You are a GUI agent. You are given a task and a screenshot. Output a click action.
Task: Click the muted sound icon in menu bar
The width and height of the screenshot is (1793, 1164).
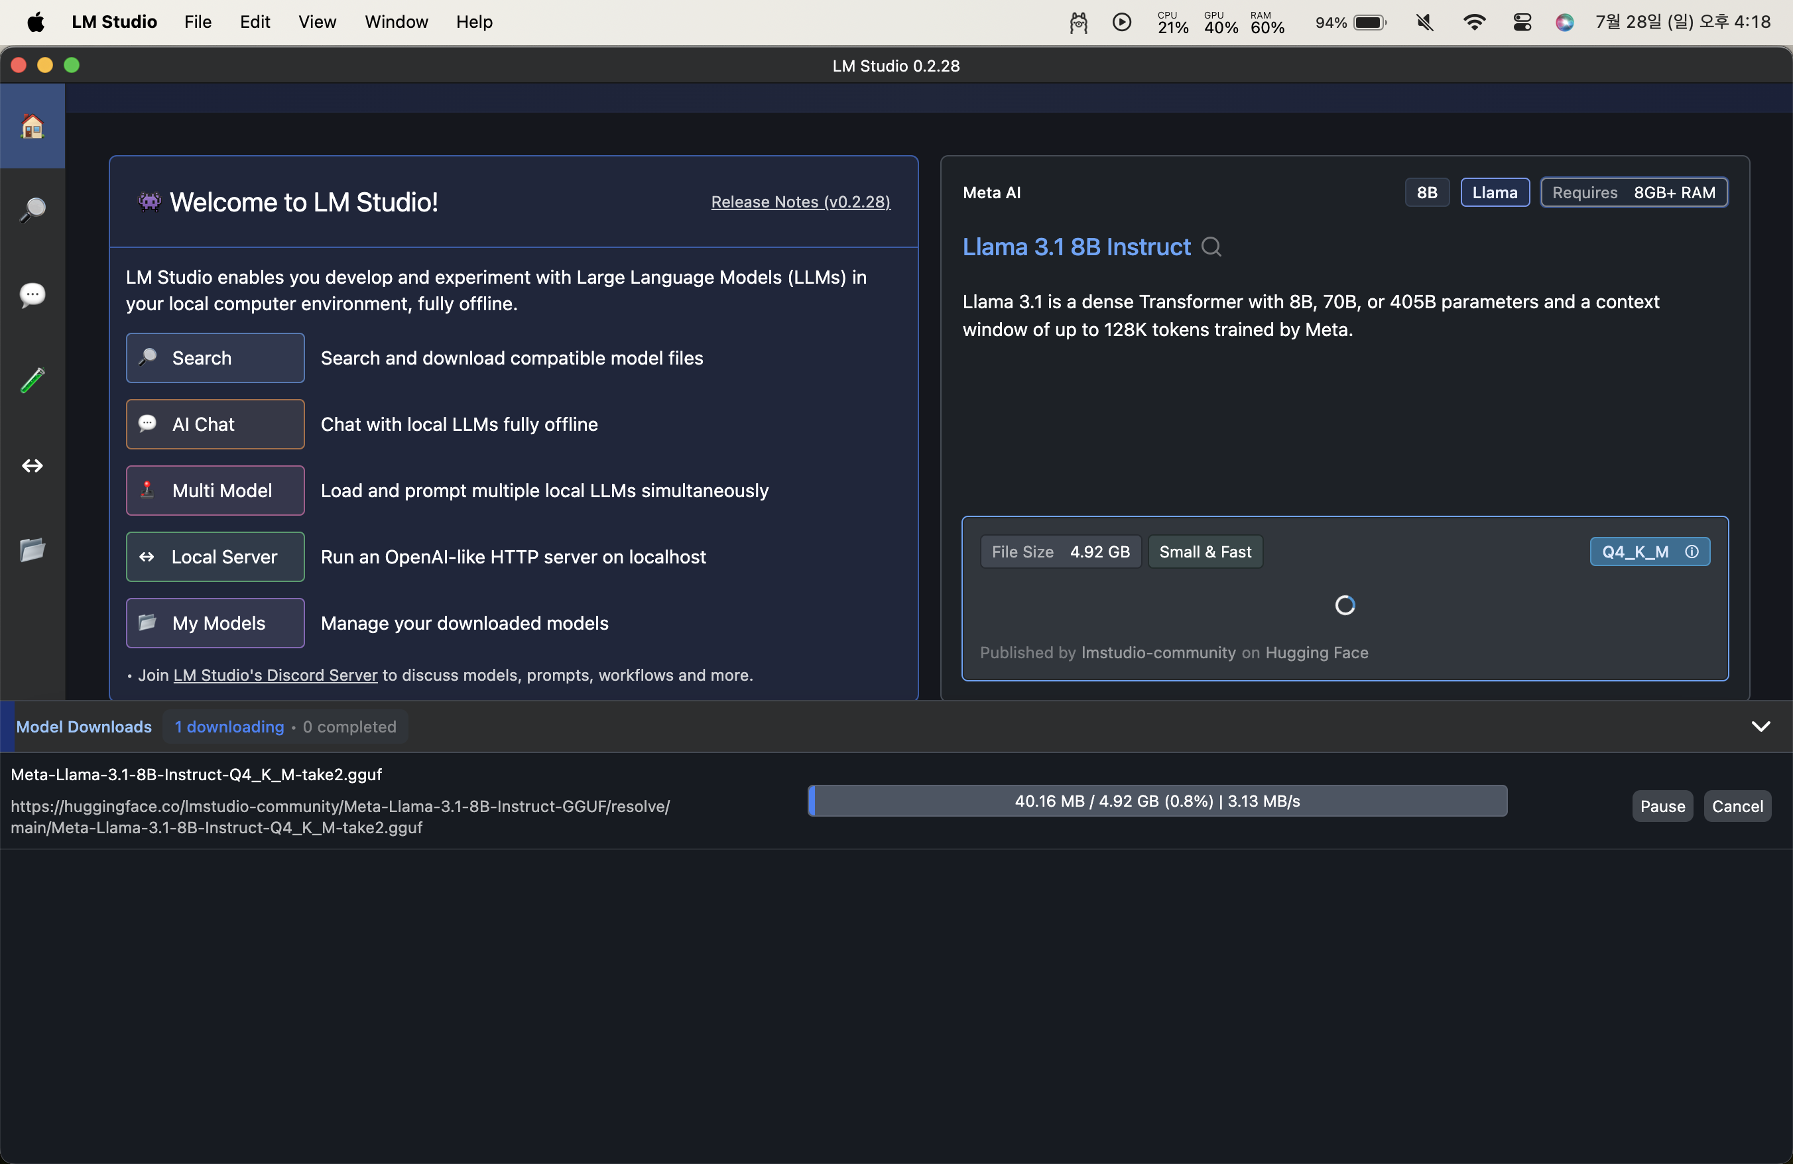1424,23
